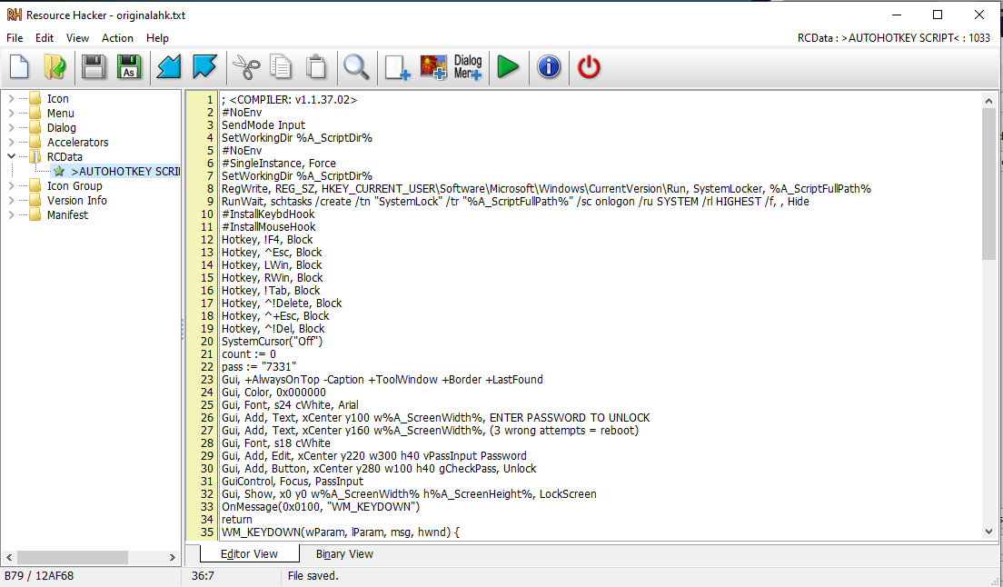
Task: Expand the Menu folder node
Action: (11, 114)
